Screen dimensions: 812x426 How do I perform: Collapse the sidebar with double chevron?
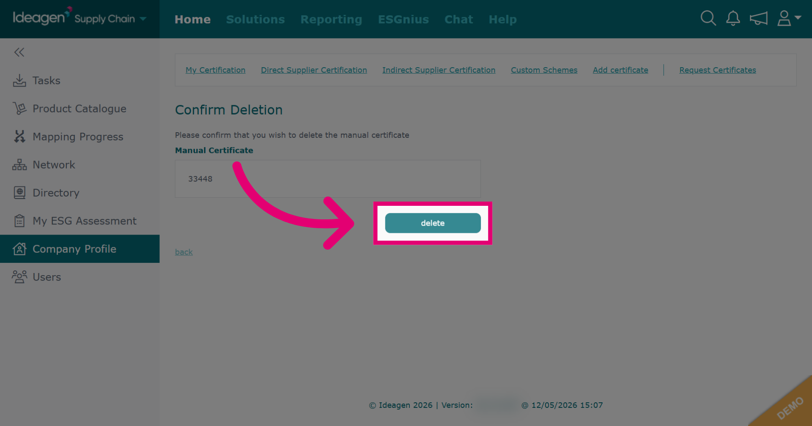[x=19, y=52]
